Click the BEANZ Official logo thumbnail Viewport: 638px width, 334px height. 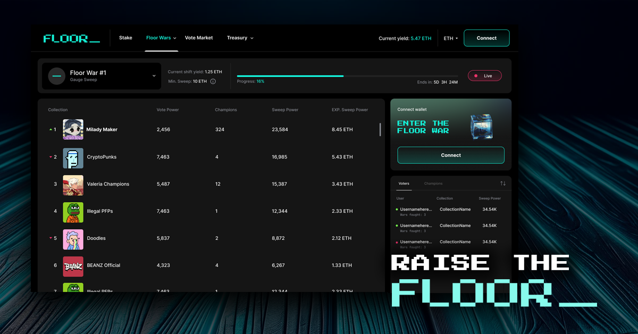click(x=73, y=266)
